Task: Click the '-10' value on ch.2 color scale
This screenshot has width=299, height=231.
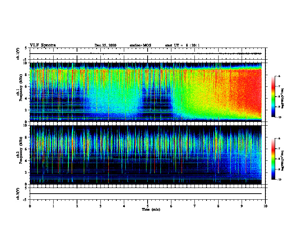Action: click(x=279, y=179)
